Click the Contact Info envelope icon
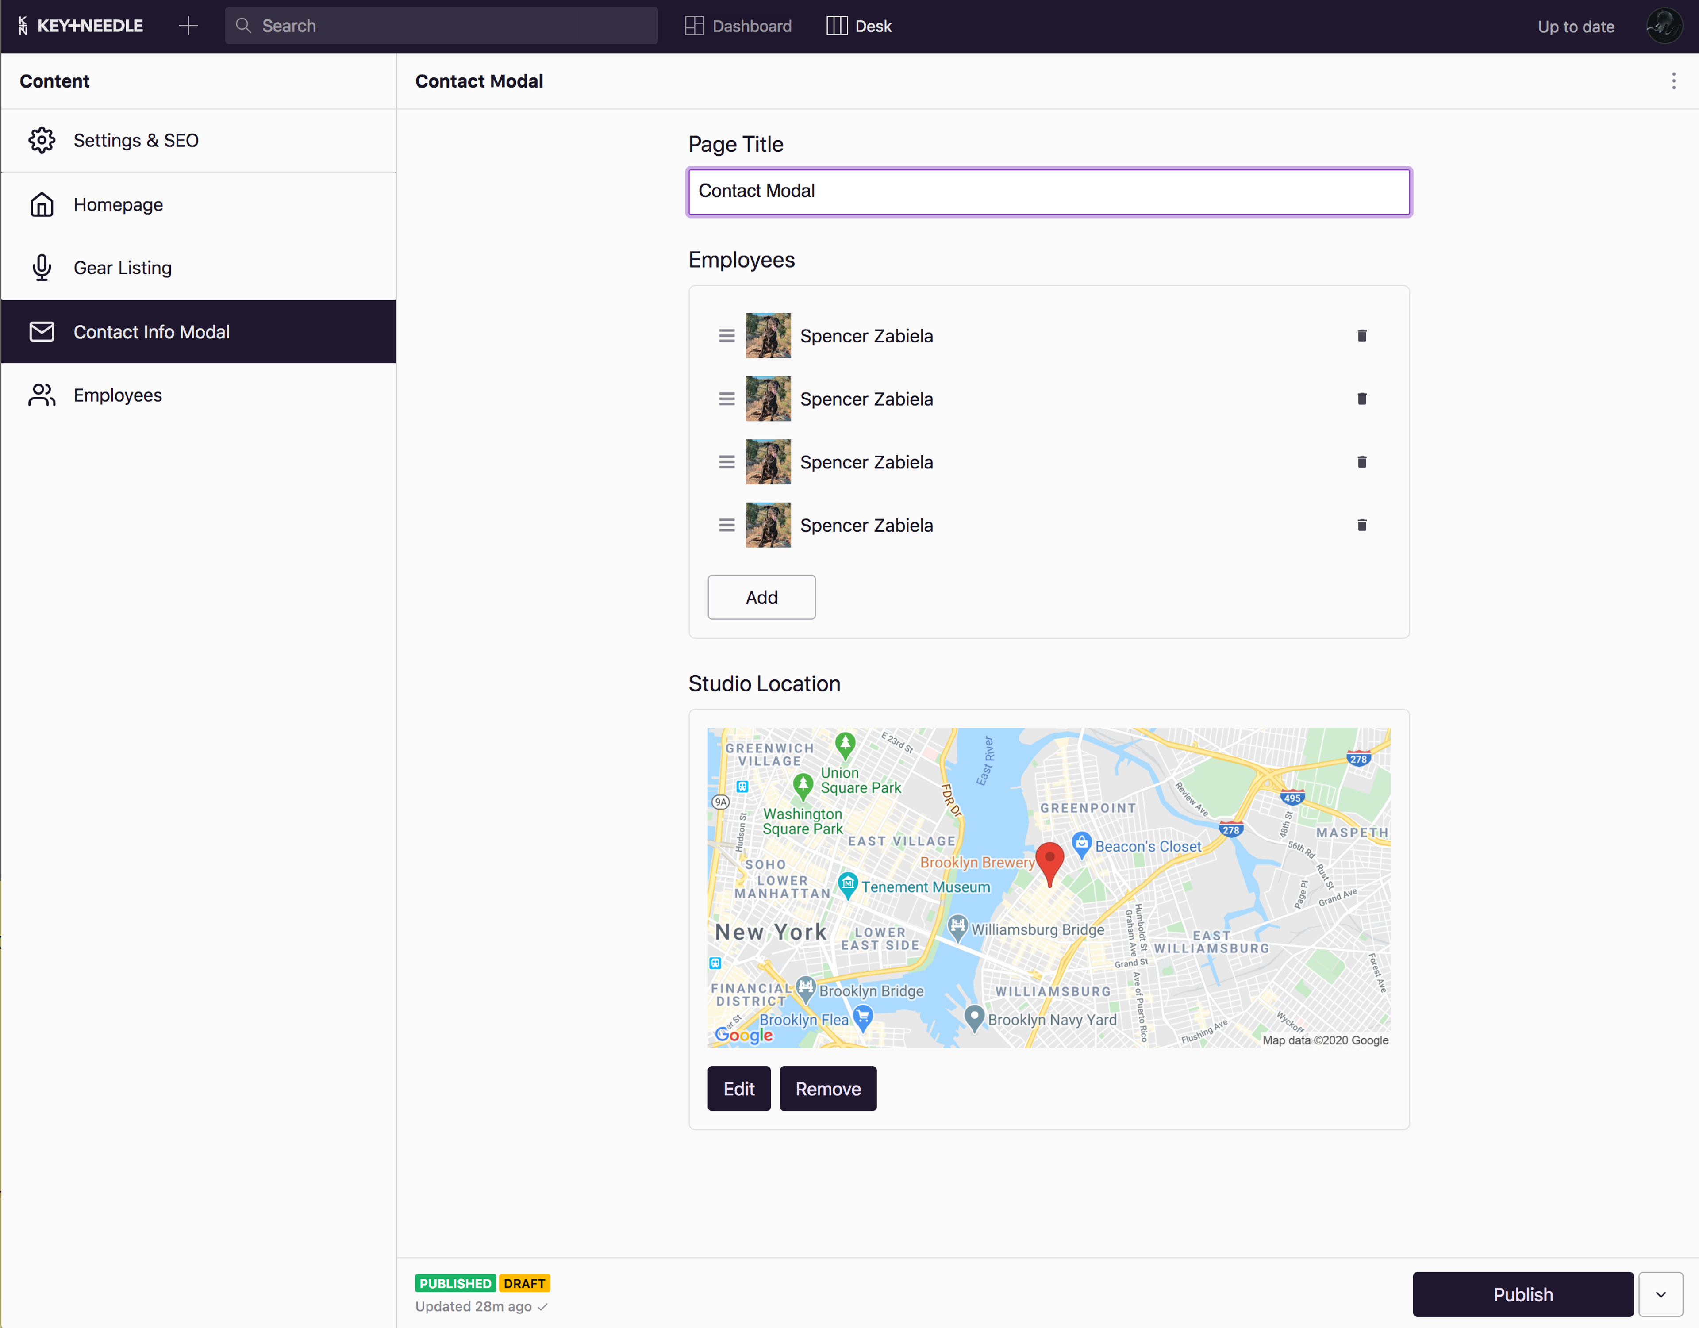 [42, 331]
